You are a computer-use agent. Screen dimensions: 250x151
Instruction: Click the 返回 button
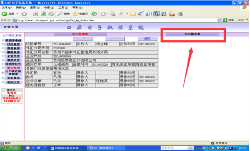tap(147, 39)
